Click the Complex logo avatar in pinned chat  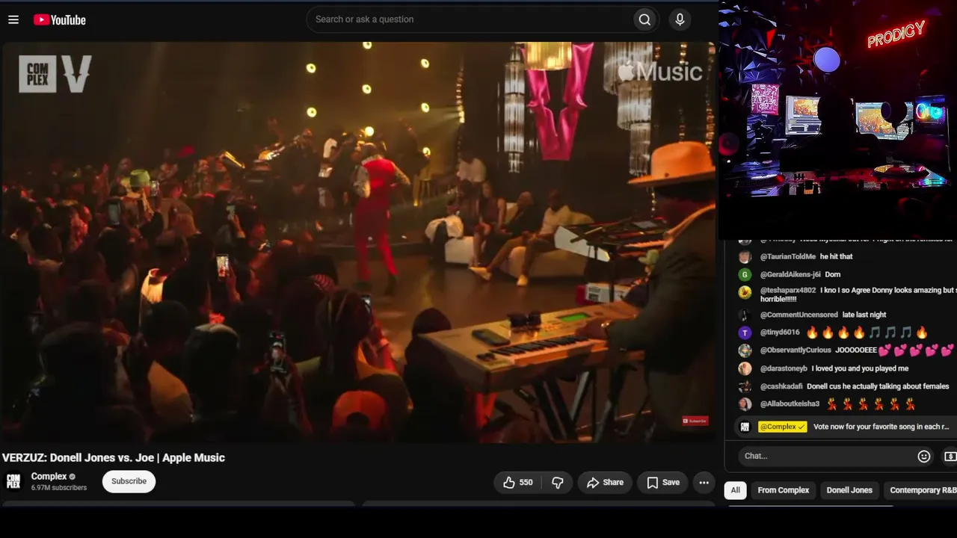[745, 427]
